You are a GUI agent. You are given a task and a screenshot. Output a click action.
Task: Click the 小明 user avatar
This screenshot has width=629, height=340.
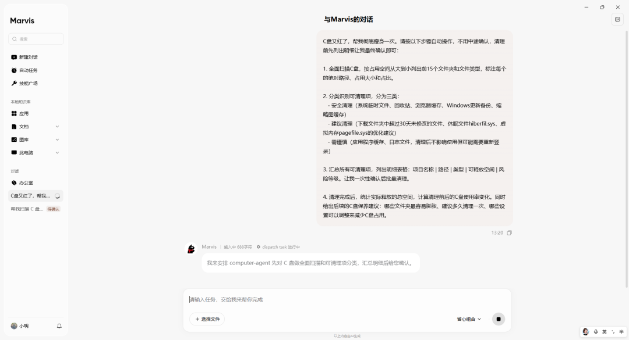(x=14, y=326)
